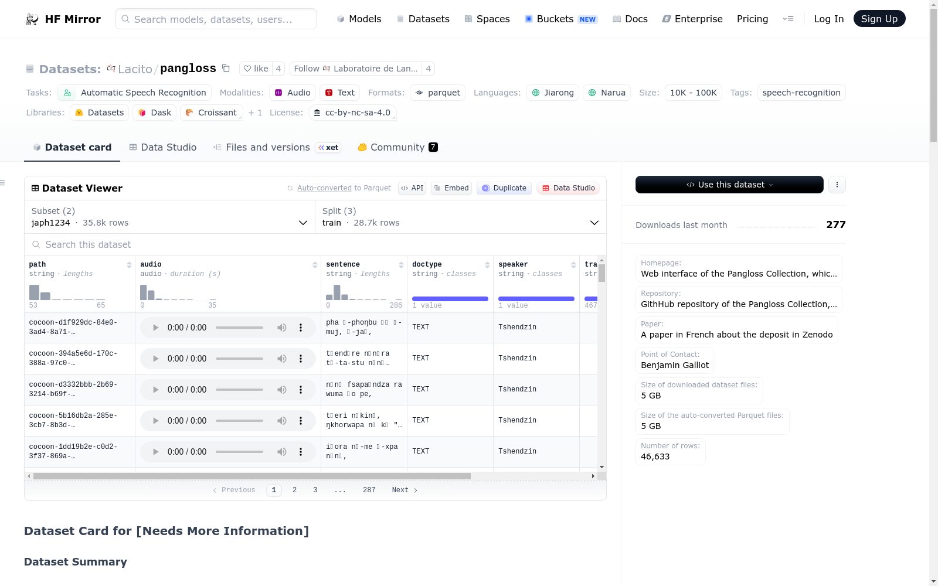This screenshot has width=938, height=586.
Task: Play audio in the cocoon-394a5e6d row
Action: 155,359
